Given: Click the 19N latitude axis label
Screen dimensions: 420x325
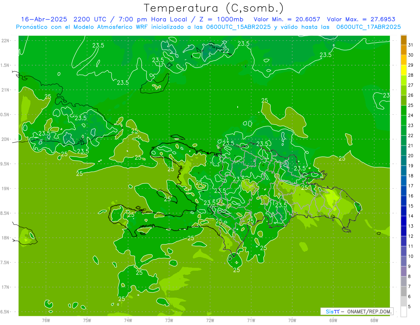Looking at the screenshot, I should (5, 189).
